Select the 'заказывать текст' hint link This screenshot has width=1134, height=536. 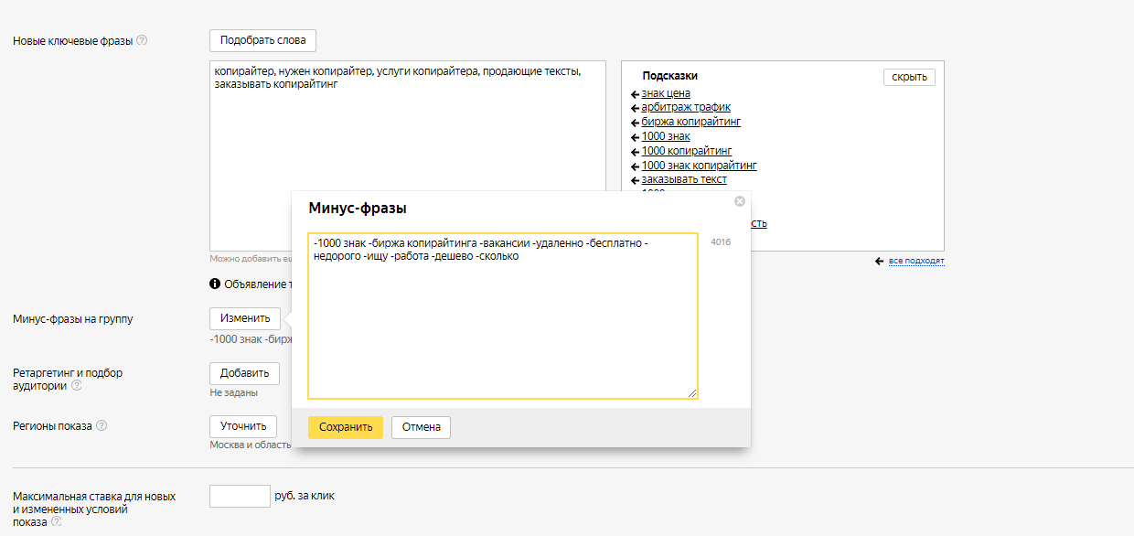pos(684,179)
